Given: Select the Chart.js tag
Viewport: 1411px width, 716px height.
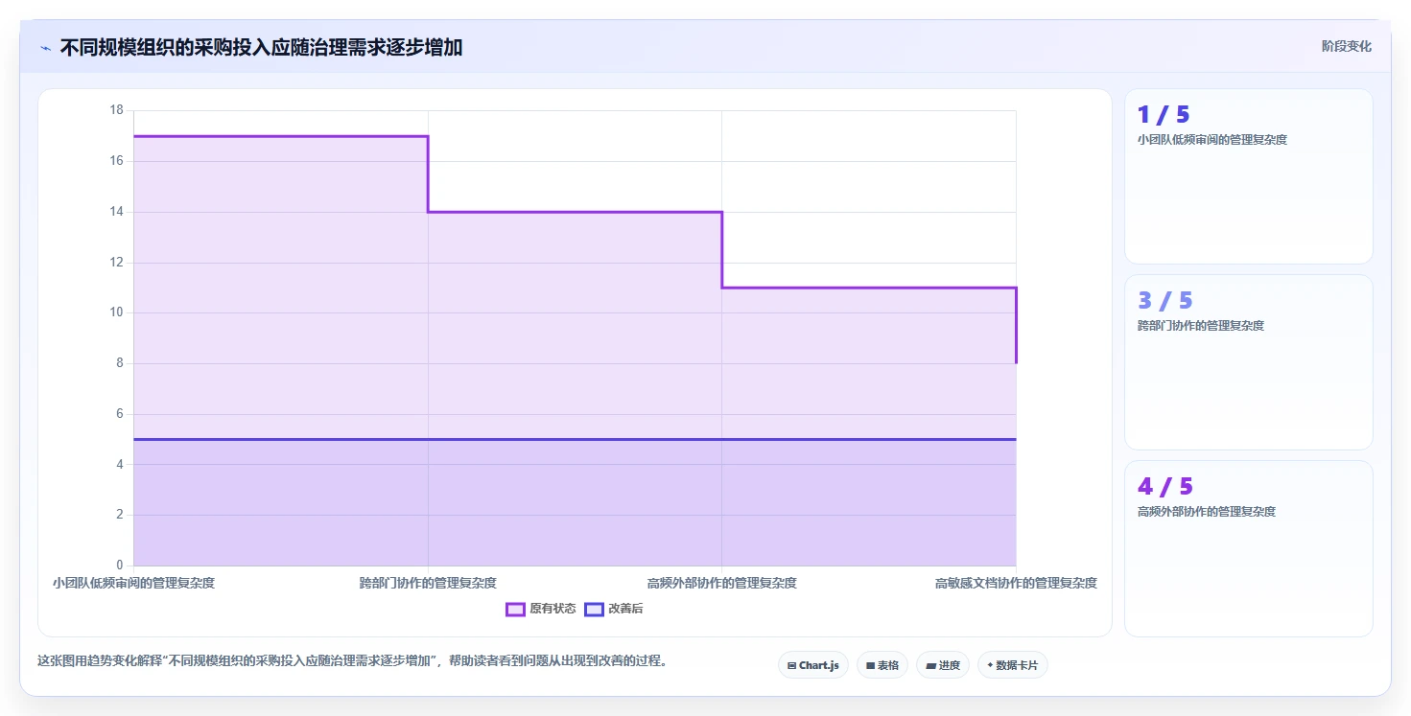Looking at the screenshot, I should [x=813, y=665].
